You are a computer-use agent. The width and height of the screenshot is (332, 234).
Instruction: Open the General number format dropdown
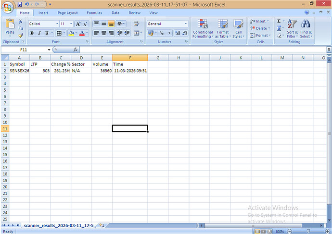point(186,24)
